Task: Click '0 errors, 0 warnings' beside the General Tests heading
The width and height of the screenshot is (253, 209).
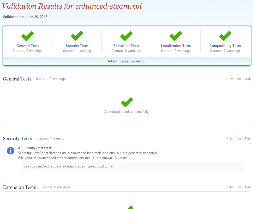Action: pyautogui.click(x=51, y=79)
